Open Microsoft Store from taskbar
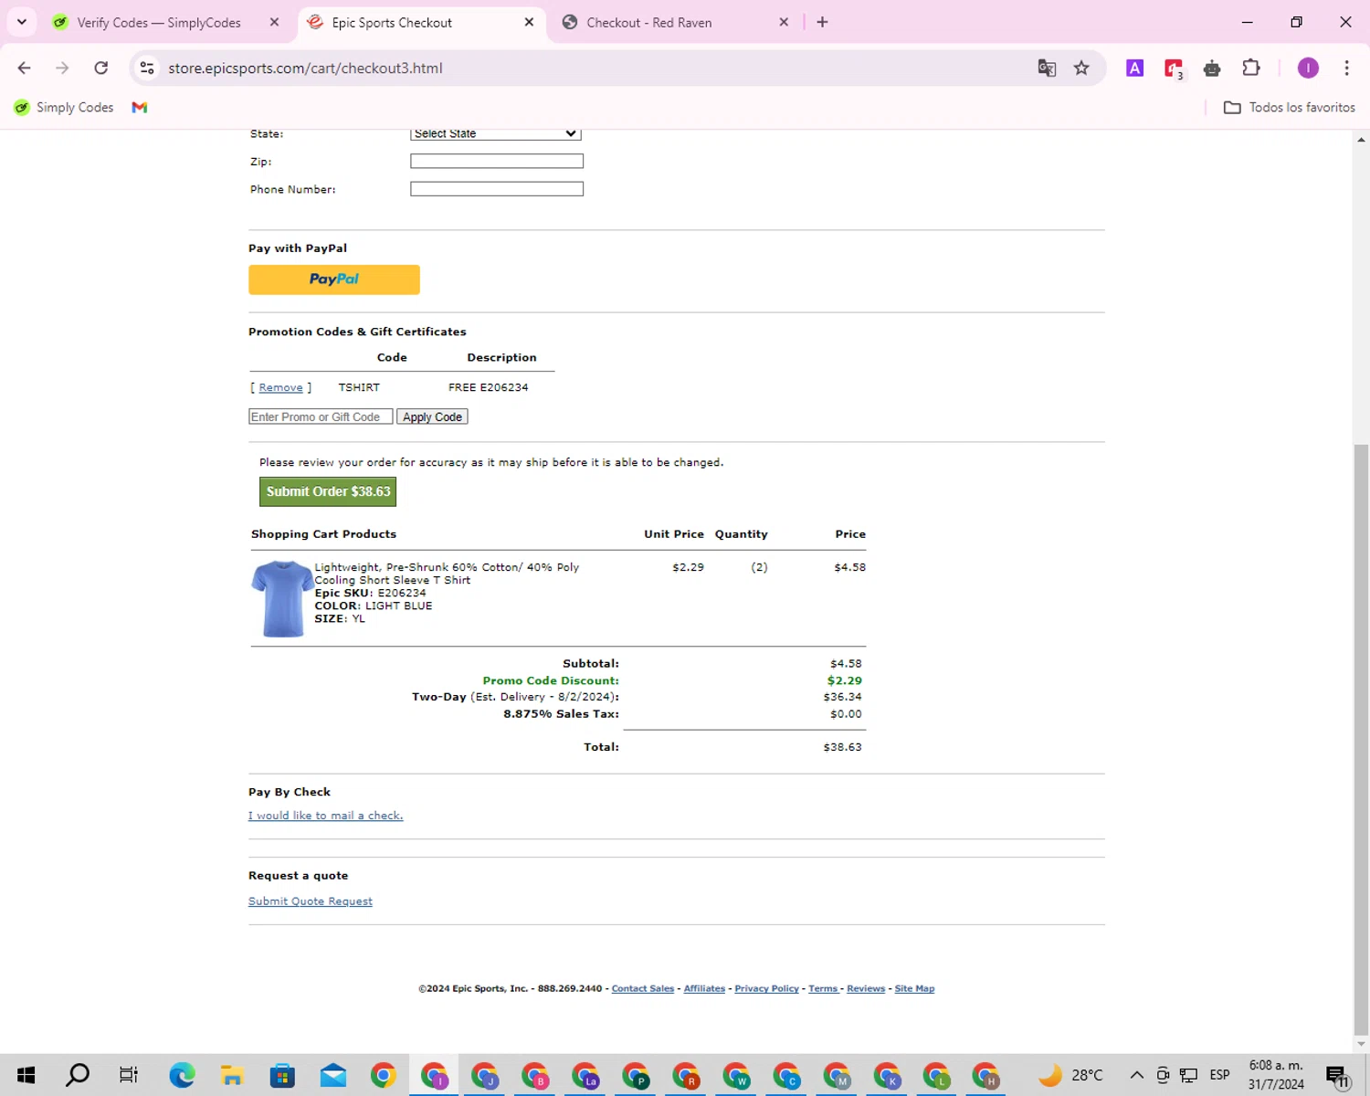1370x1096 pixels. (x=282, y=1075)
